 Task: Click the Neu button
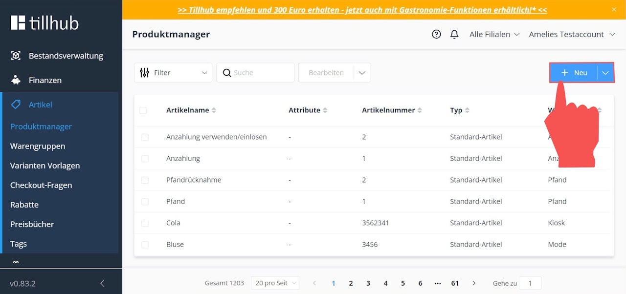click(575, 72)
